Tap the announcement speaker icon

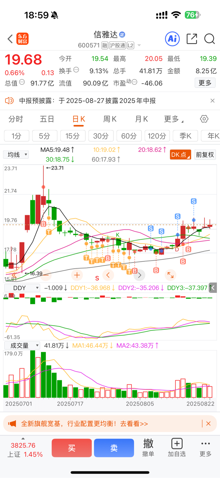[9, 100]
